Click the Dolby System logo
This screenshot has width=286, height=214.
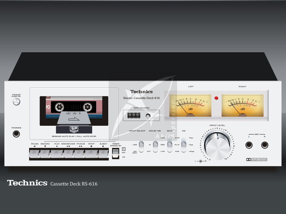257,159
